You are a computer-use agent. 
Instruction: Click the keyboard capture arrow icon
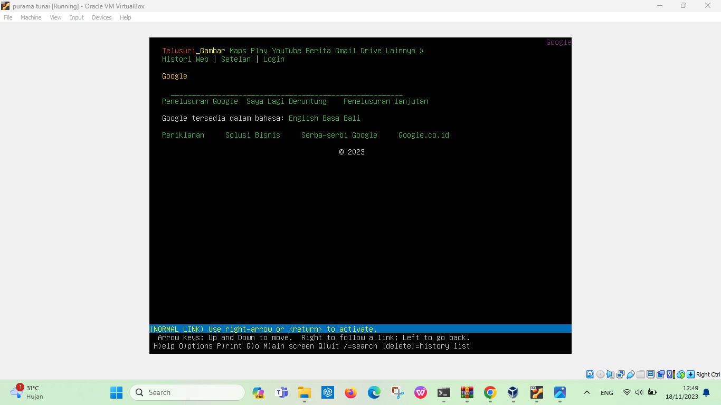point(690,374)
